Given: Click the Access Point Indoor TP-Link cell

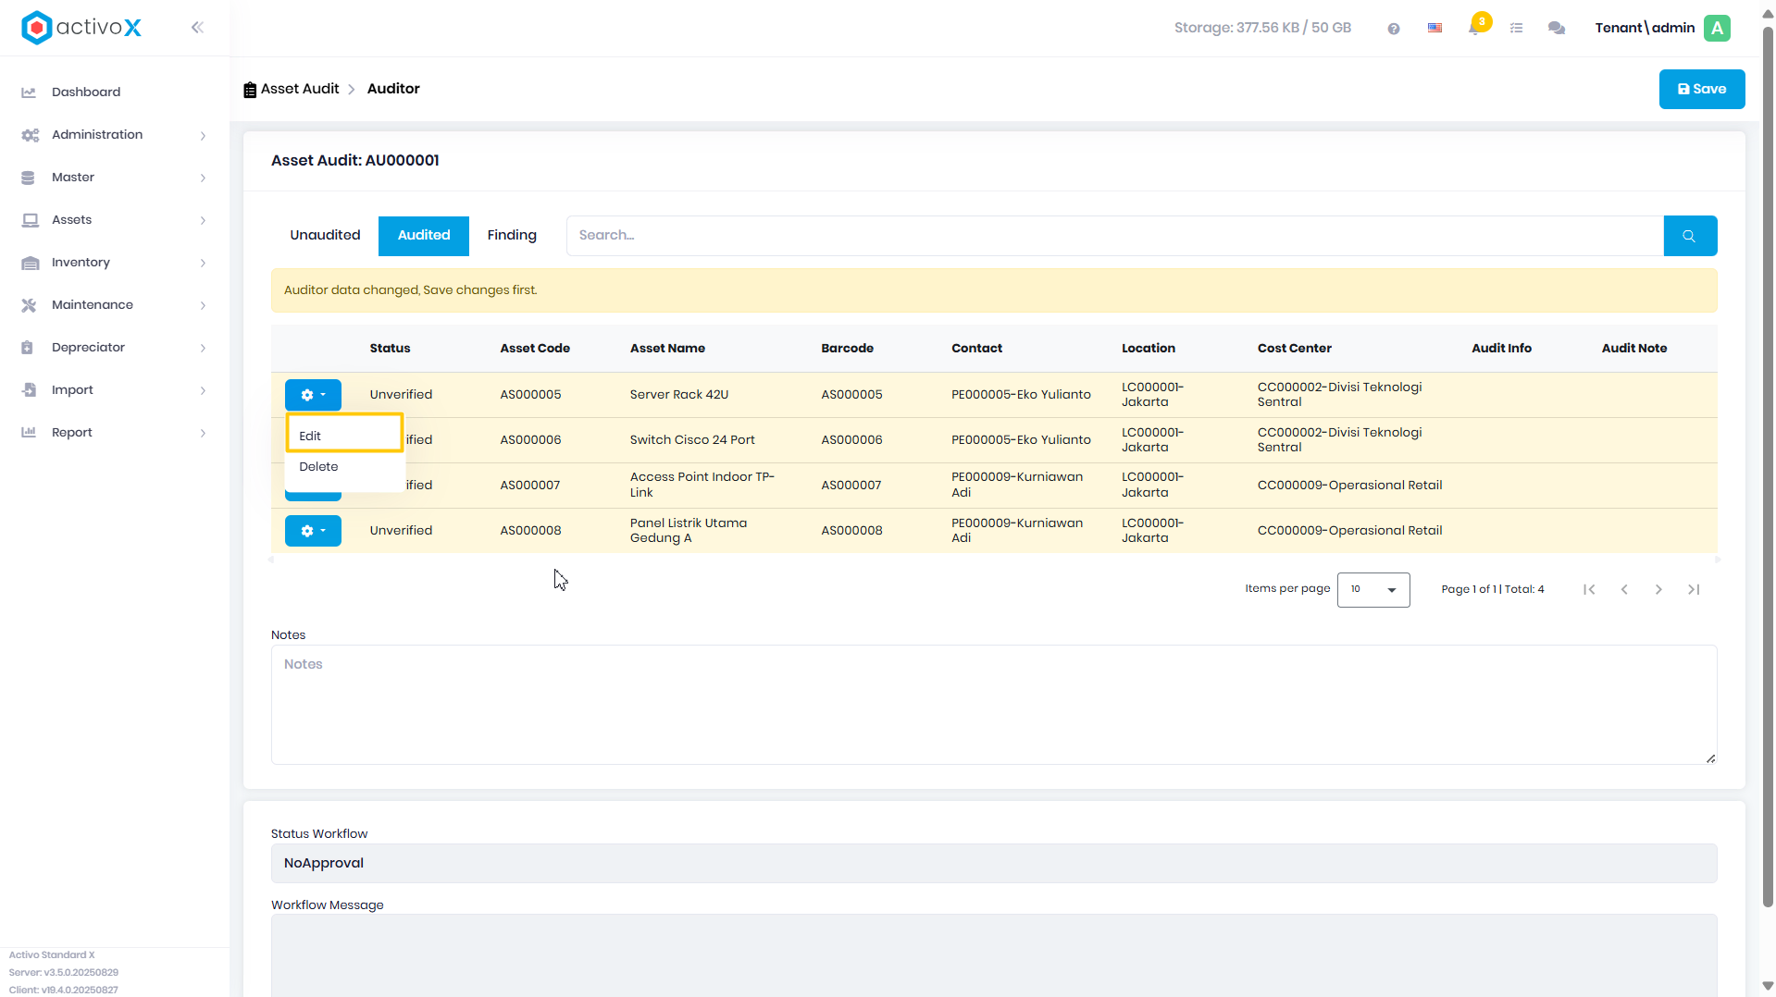Looking at the screenshot, I should [702, 486].
